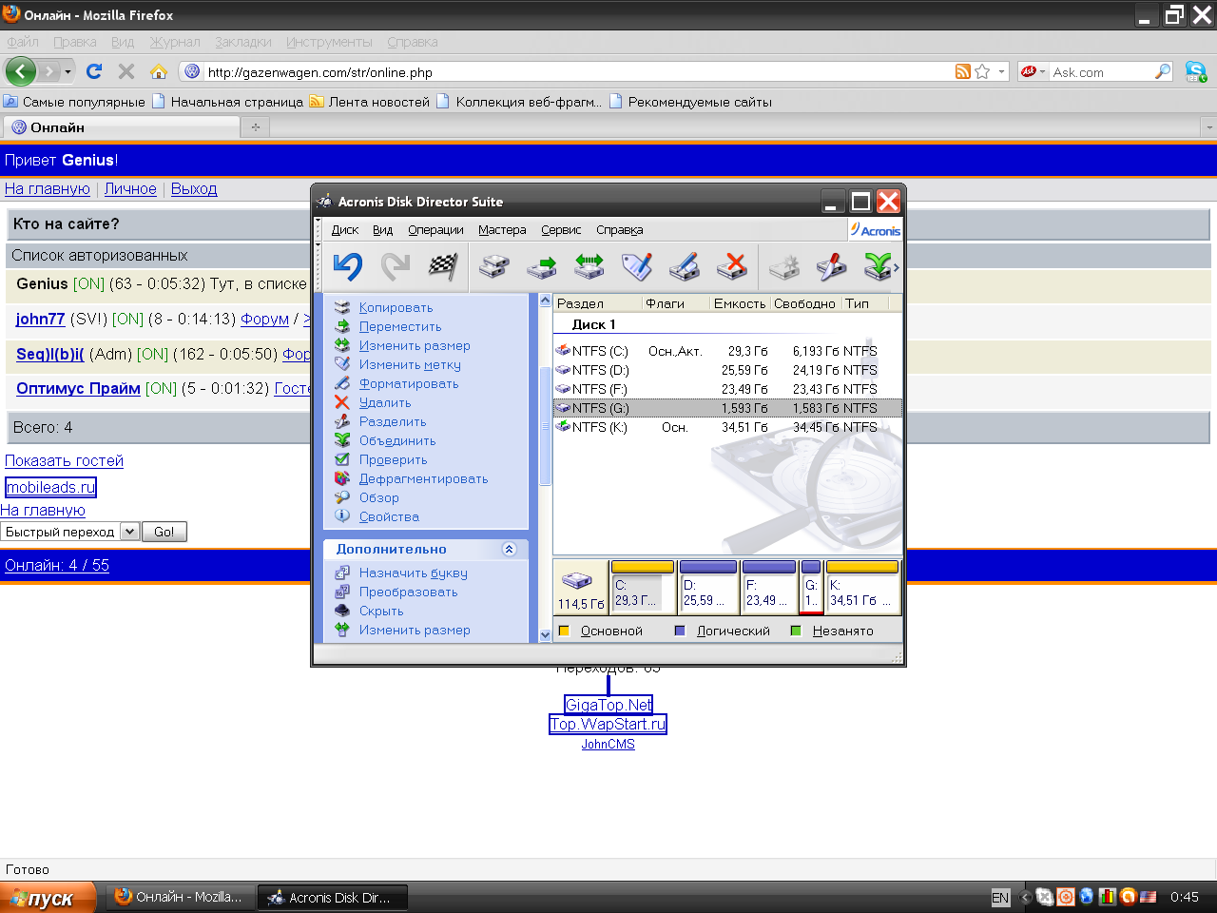The height and width of the screenshot is (913, 1217).
Task: Click the Change label tag icon in toolbar
Action: tap(637, 266)
